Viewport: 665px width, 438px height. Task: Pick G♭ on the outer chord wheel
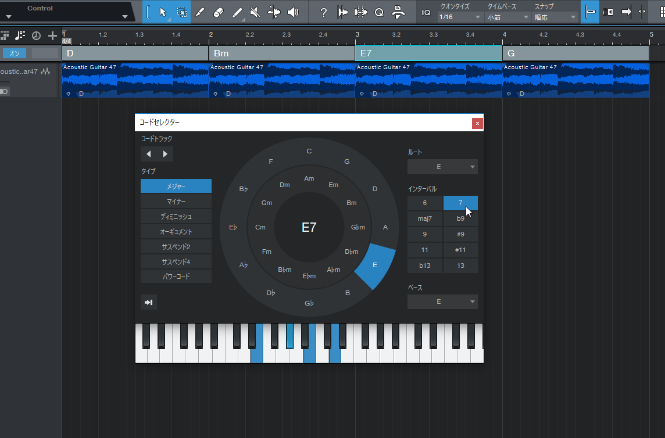click(x=309, y=303)
